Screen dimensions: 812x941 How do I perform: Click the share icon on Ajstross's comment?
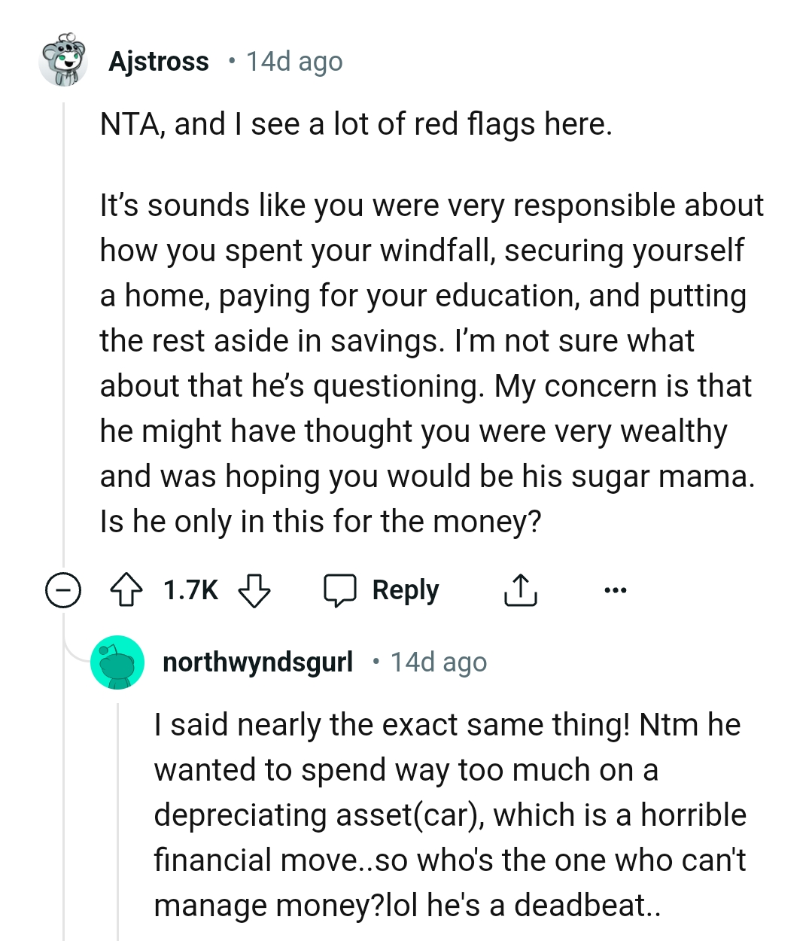coord(520,589)
